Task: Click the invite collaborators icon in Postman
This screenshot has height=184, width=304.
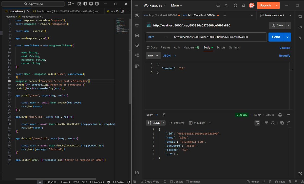Action: pos(226,6)
